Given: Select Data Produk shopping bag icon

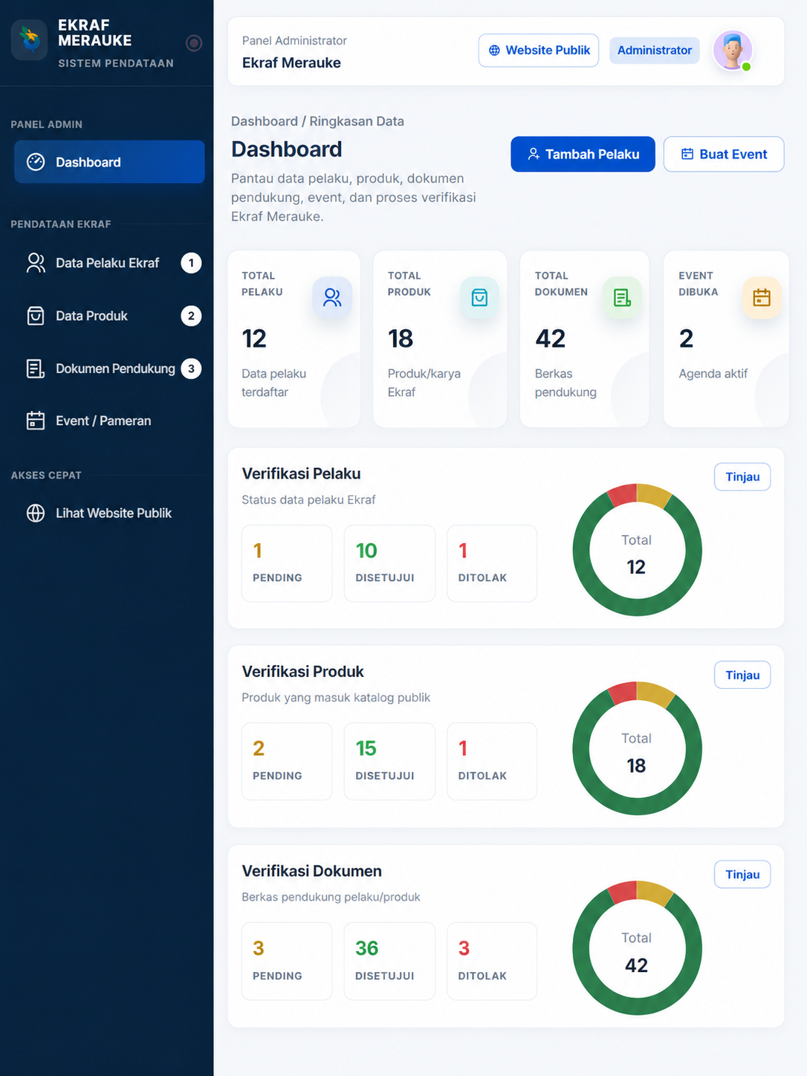Looking at the screenshot, I should (x=36, y=316).
